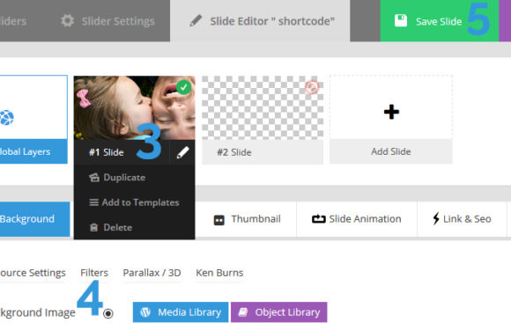Select the #2 Slide transparent thumbnail
The height and width of the screenshot is (330, 511).
[x=263, y=107]
